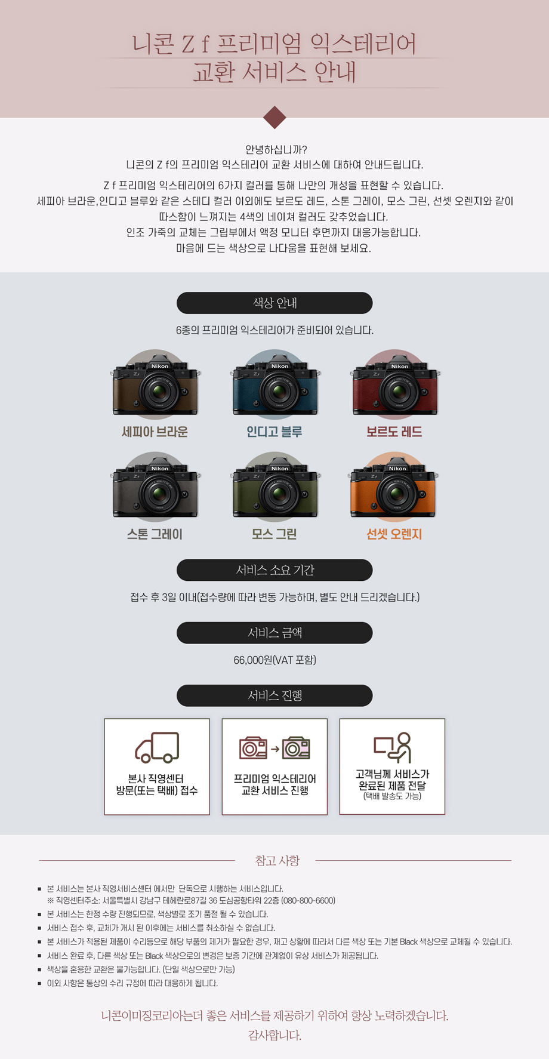Click the 인디고 블루 color label
This screenshot has height=1059, width=549.
(x=274, y=432)
